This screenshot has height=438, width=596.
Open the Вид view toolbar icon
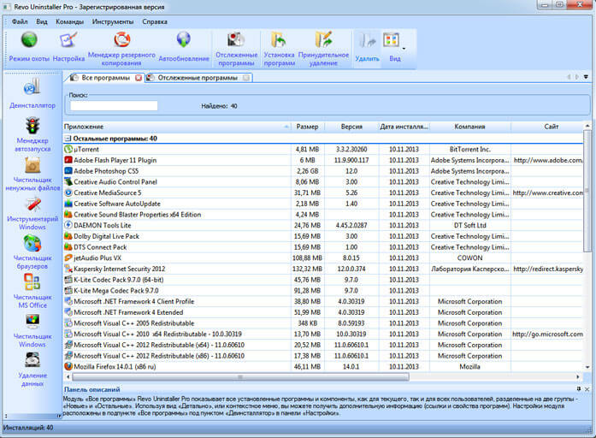pyautogui.click(x=391, y=39)
